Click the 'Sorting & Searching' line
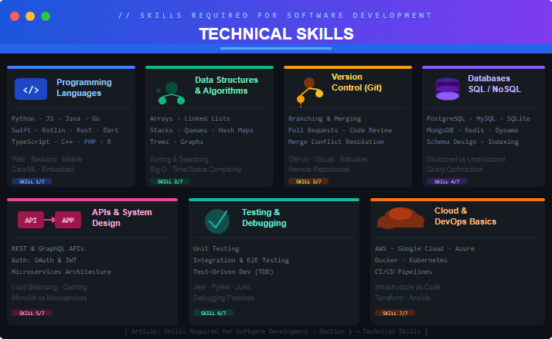This screenshot has width=552, height=339. point(179,159)
